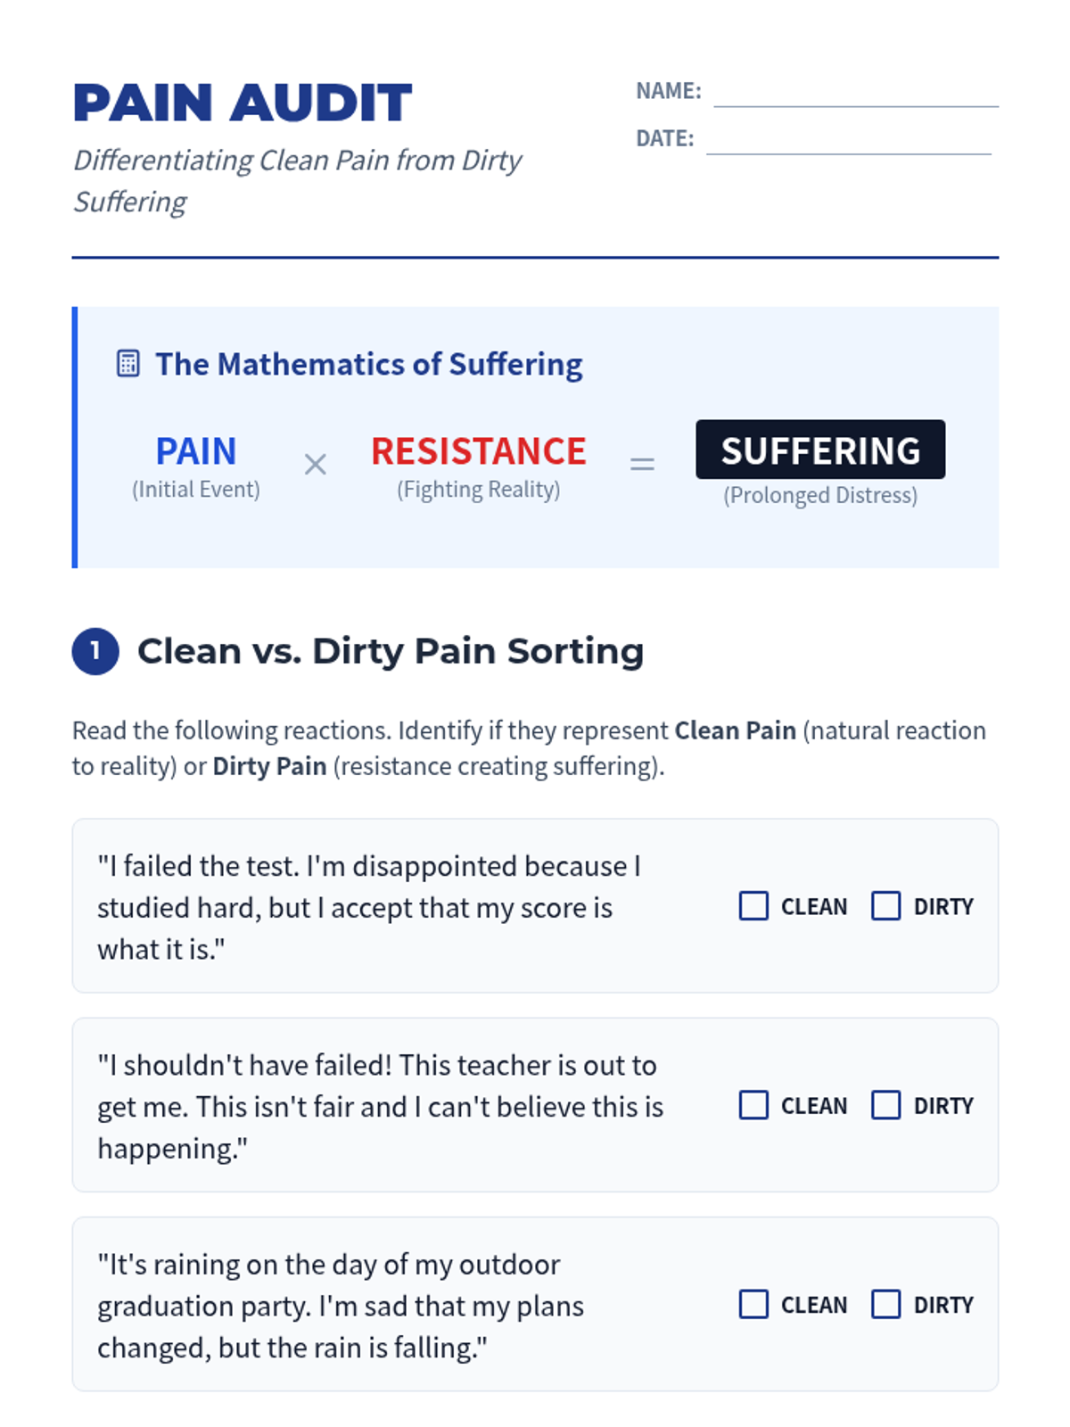The width and height of the screenshot is (1070, 1427).
Task: Click the equals sign before Suffering
Action: tap(642, 464)
